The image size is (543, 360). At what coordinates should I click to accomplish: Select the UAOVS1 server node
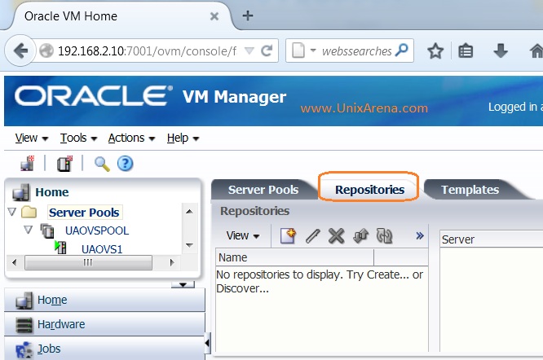coord(102,249)
